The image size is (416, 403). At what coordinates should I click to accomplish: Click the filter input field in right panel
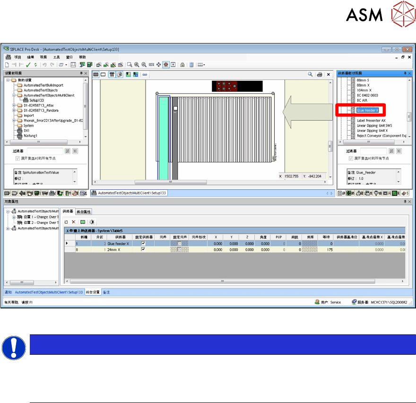click(x=373, y=151)
